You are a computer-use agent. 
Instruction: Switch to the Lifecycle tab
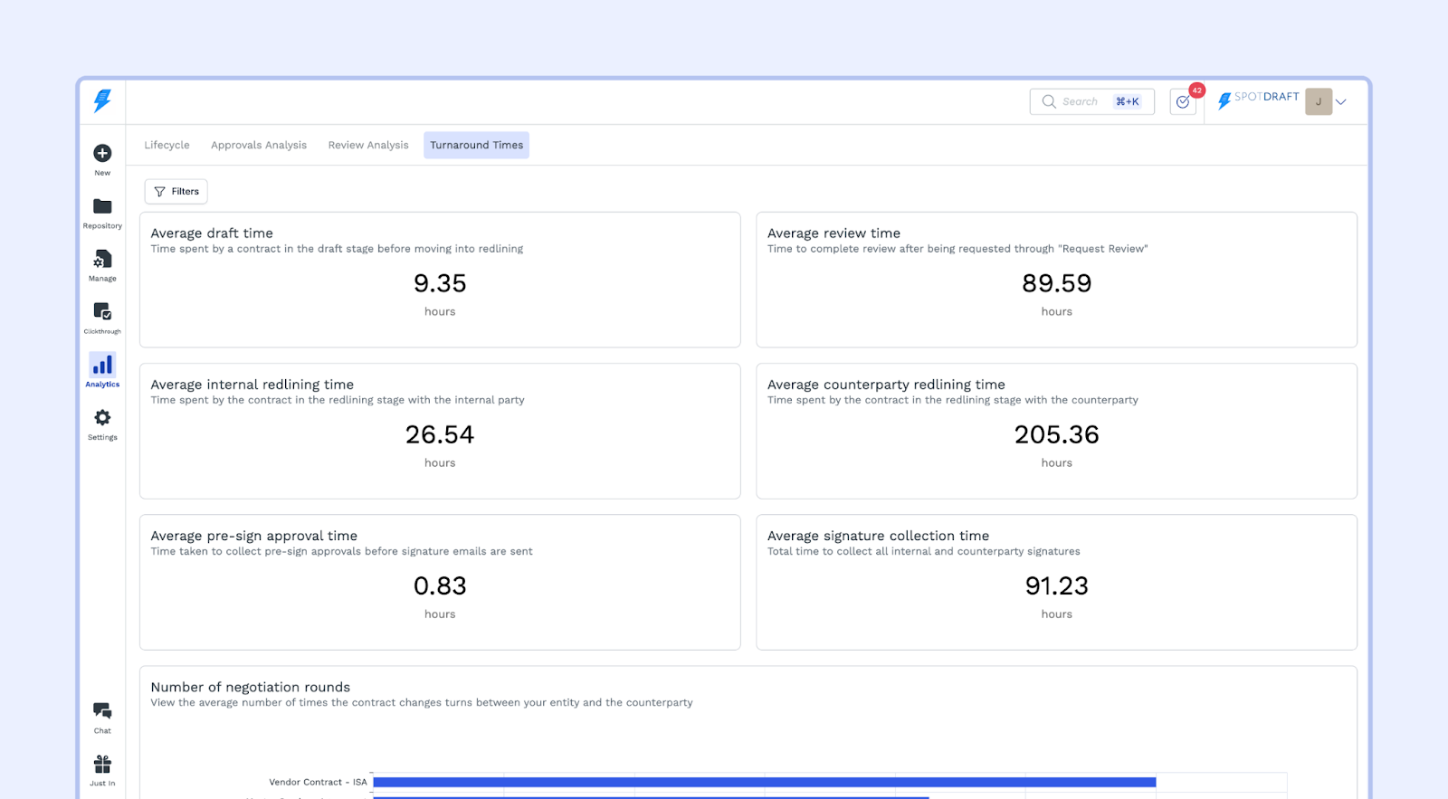(x=167, y=145)
